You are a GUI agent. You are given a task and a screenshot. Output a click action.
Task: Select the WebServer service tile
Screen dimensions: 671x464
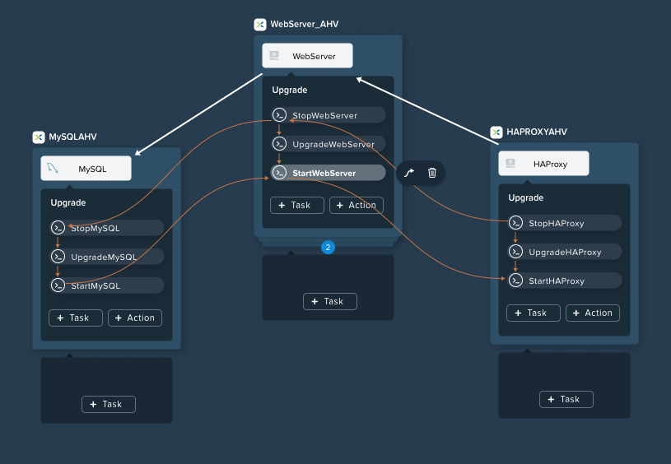(x=307, y=56)
